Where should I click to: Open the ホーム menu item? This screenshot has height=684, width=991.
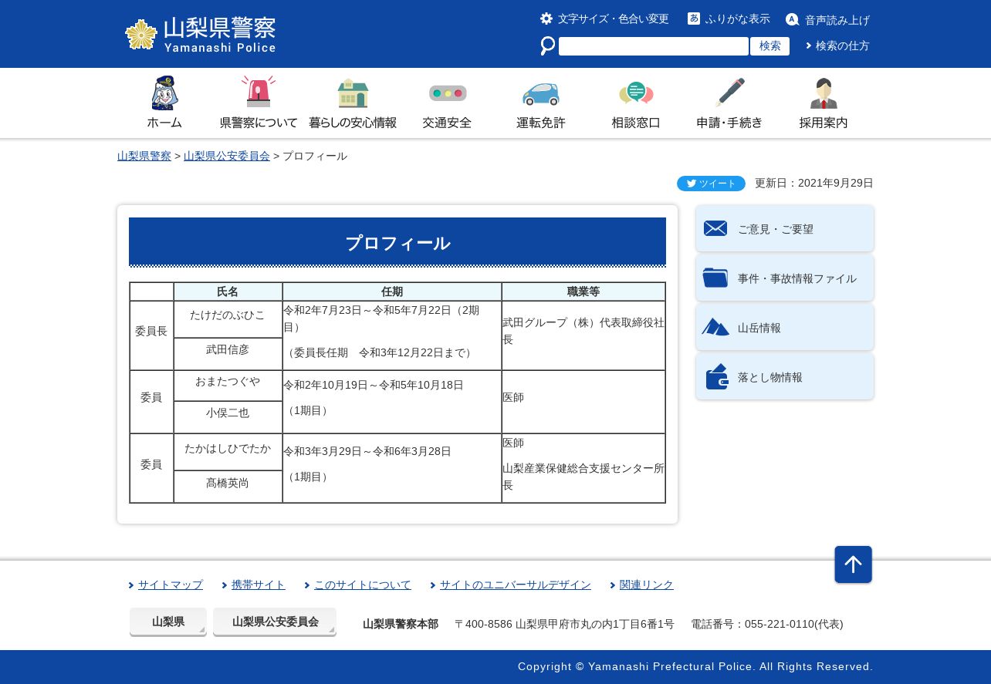point(164,123)
